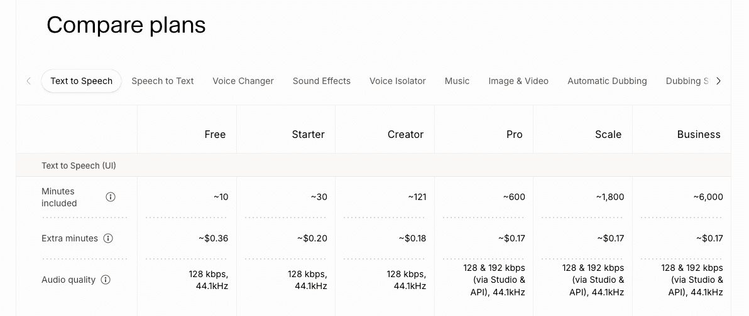The width and height of the screenshot is (749, 316).
Task: Open the Voice Changer tab
Action: click(x=243, y=81)
